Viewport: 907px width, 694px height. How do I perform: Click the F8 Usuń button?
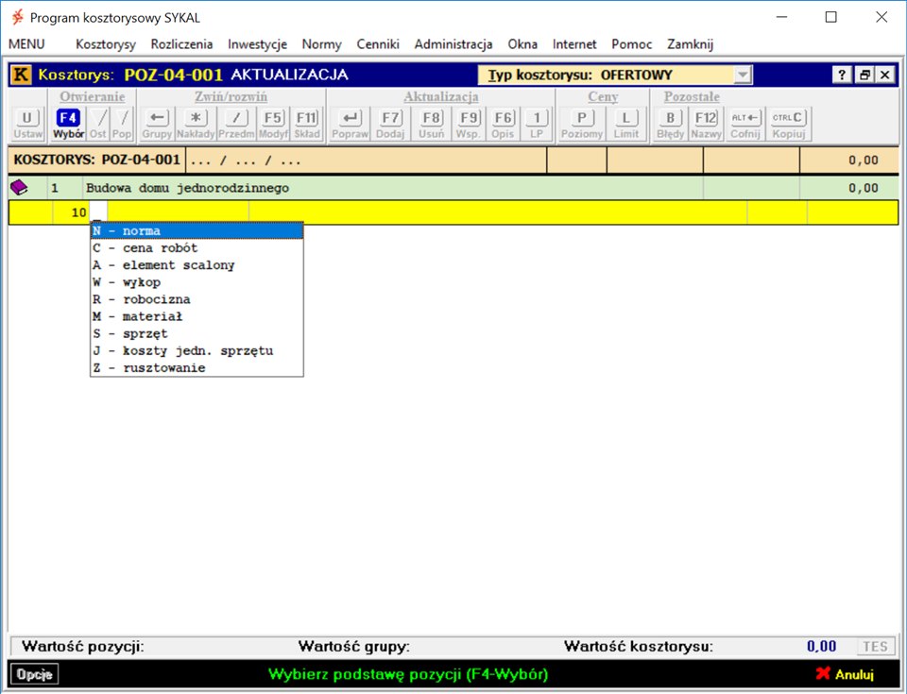(432, 124)
